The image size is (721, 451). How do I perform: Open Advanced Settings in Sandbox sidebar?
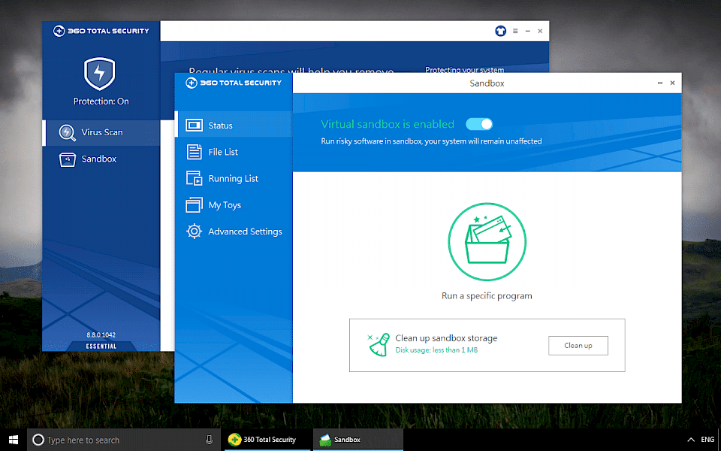234,232
